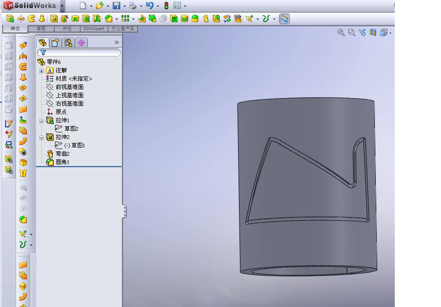Activate the Zoom to Area tool
This screenshot has height=307, width=441.
[352, 33]
